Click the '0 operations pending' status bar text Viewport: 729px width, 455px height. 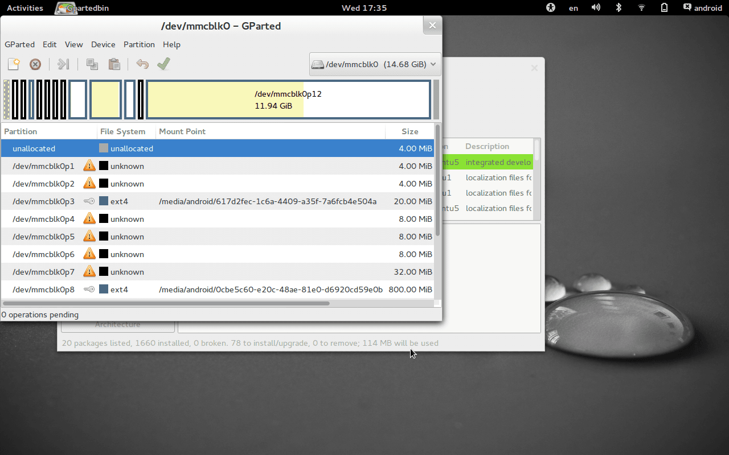tap(40, 315)
